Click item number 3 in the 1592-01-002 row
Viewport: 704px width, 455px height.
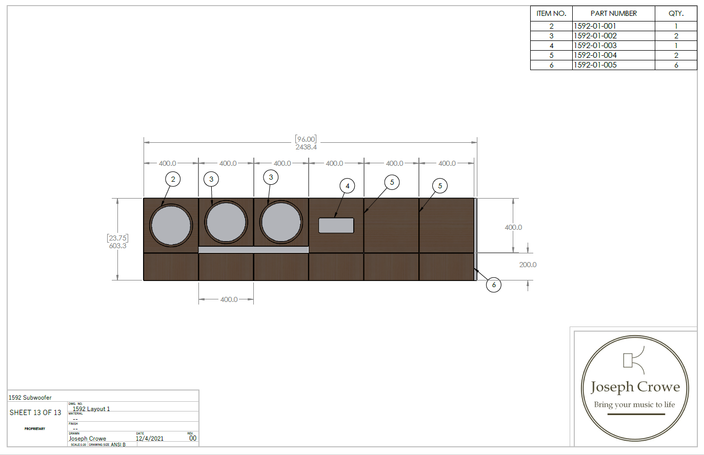(x=551, y=36)
